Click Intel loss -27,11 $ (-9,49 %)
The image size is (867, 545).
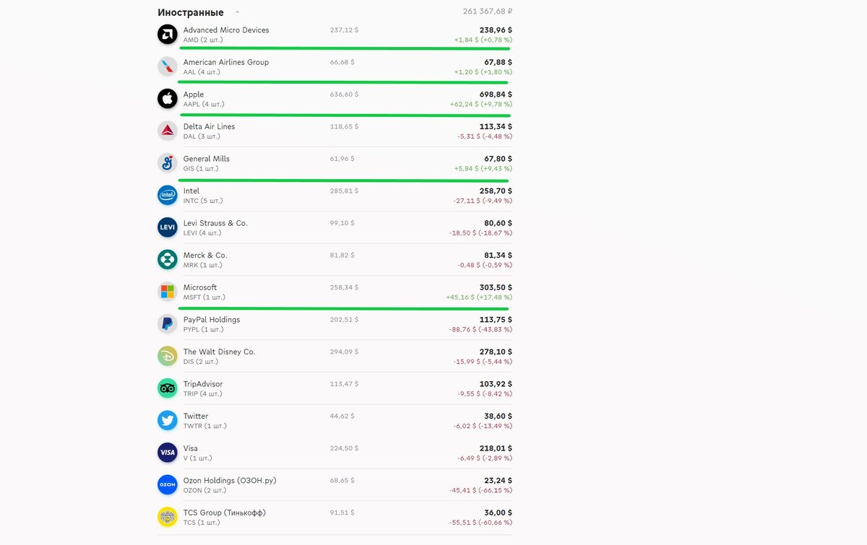483,201
